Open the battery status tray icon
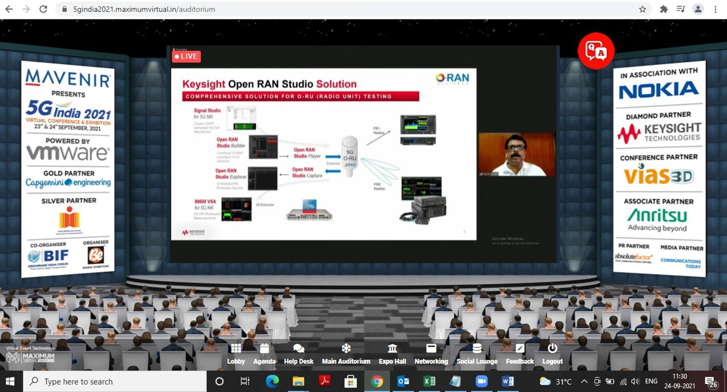 pos(610,381)
